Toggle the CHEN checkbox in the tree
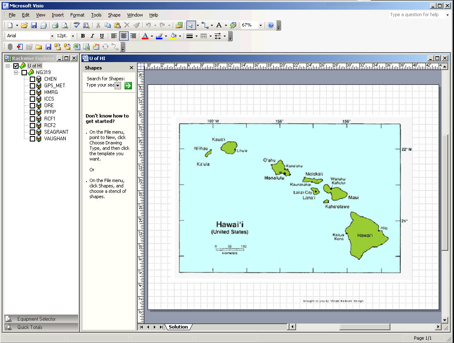454x343 pixels. pyautogui.click(x=32, y=79)
